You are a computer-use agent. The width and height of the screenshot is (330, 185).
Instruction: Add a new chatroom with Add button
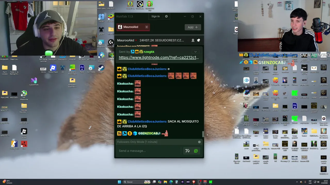193,27
